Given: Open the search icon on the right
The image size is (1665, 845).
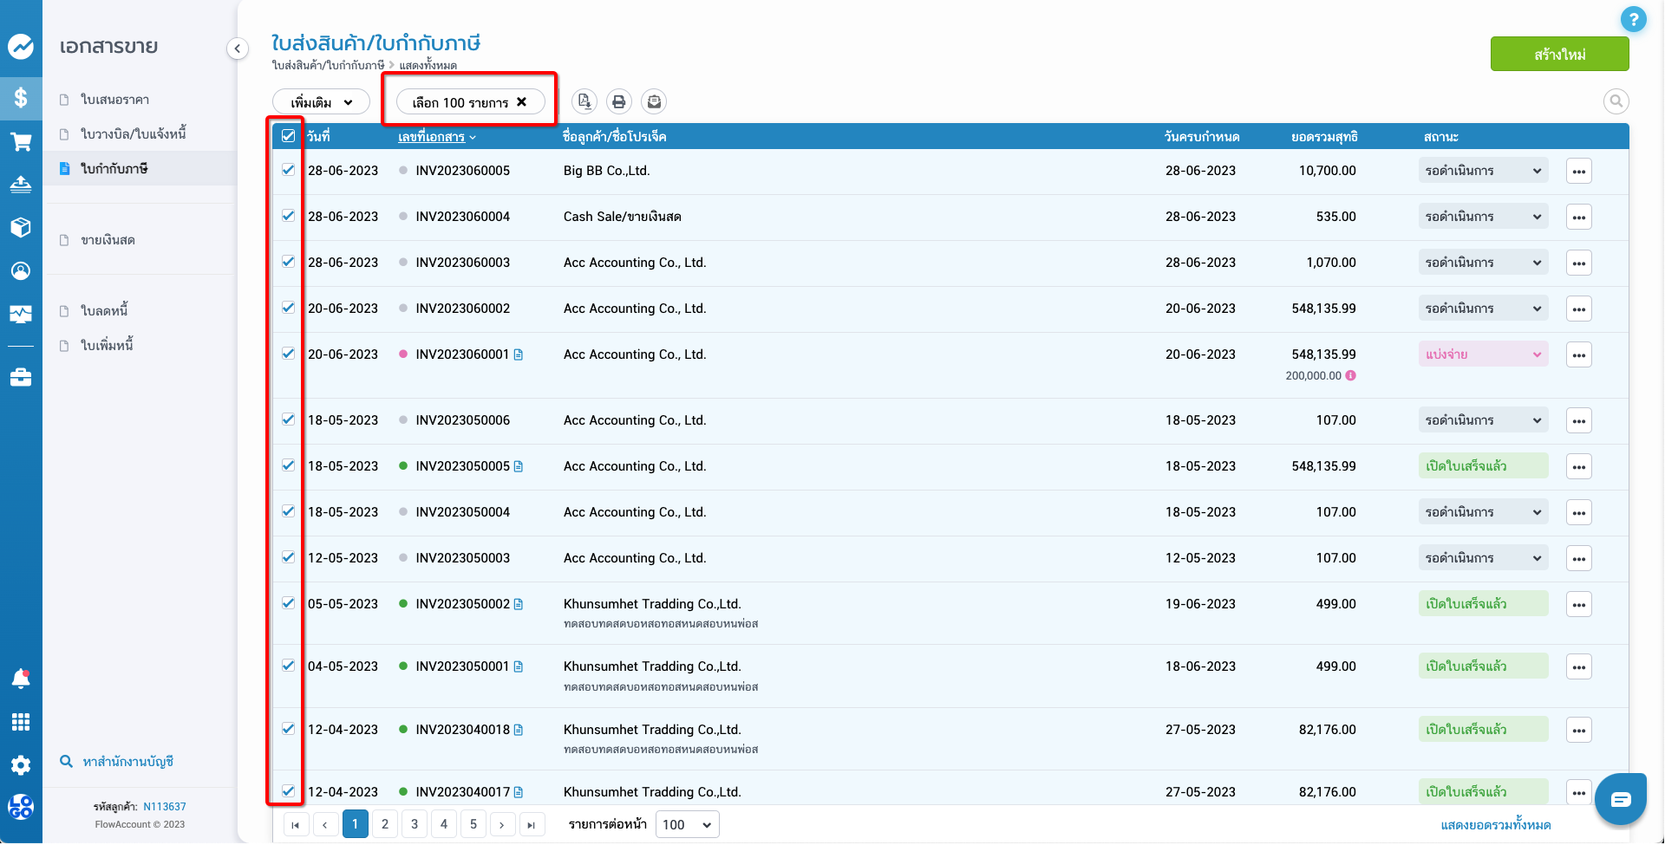Looking at the screenshot, I should point(1616,101).
